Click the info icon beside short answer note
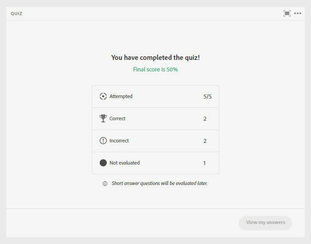The width and height of the screenshot is (311, 244). pyautogui.click(x=105, y=184)
